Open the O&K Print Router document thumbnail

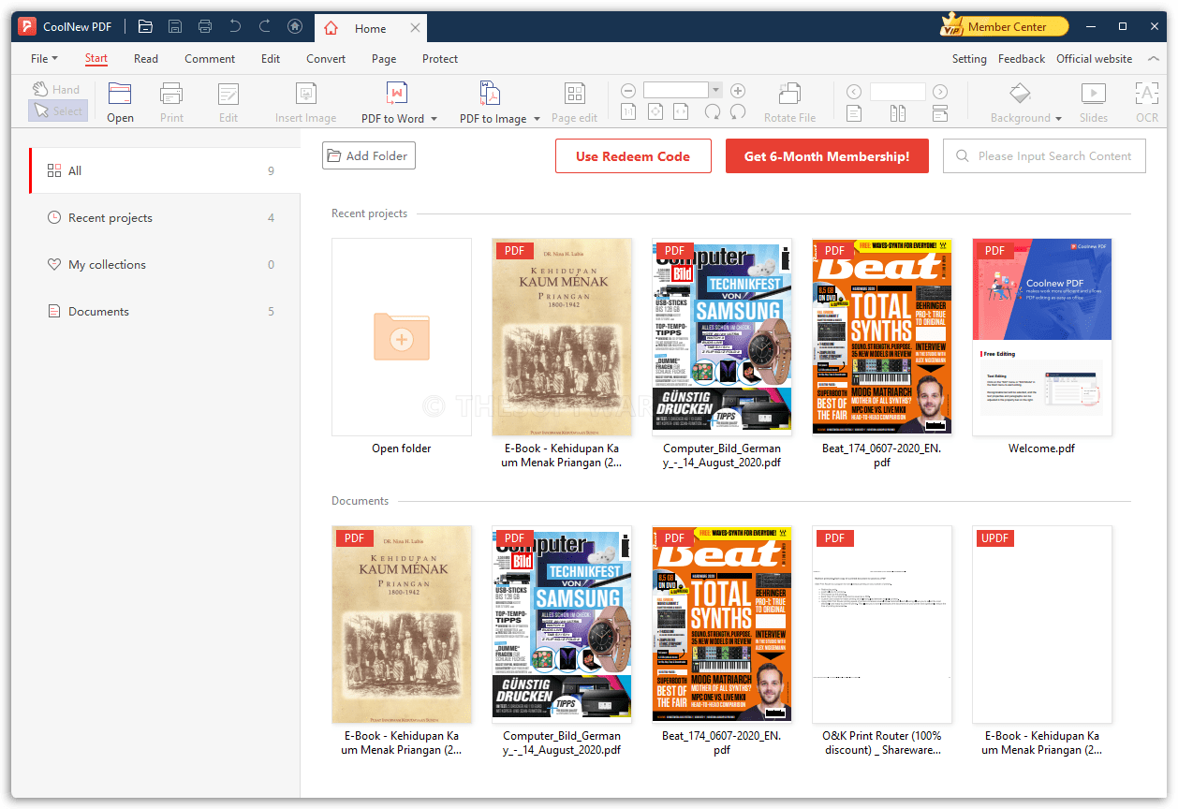click(882, 625)
